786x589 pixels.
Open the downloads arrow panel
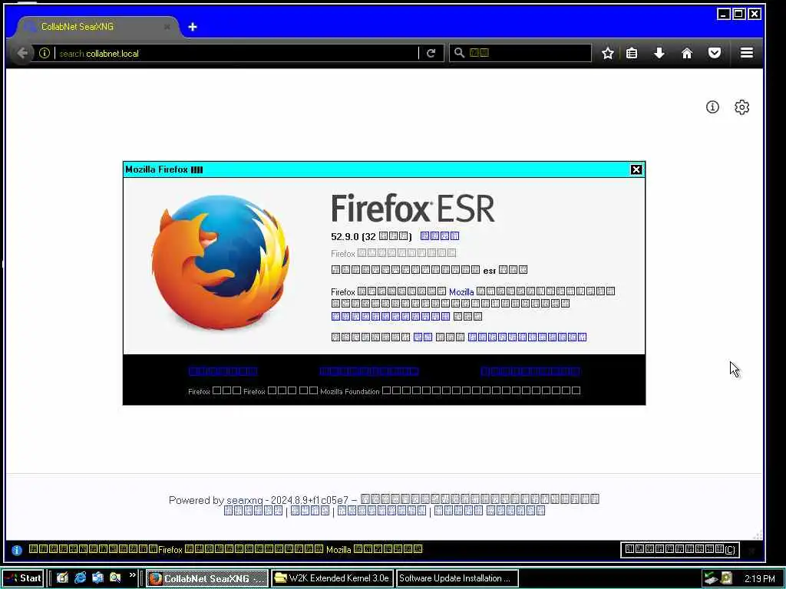pos(659,53)
